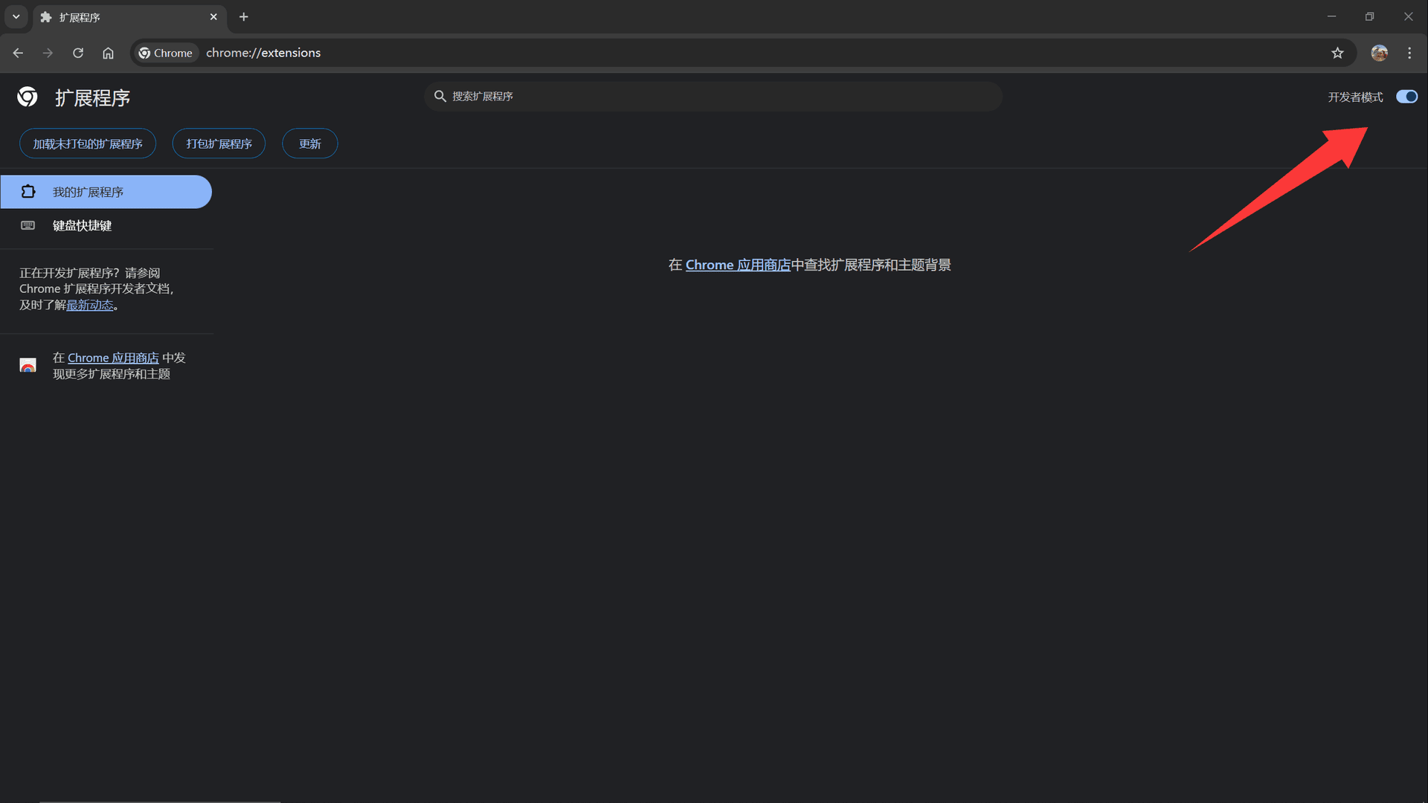Open Chrome 应用商店 link in center message

[x=737, y=265]
